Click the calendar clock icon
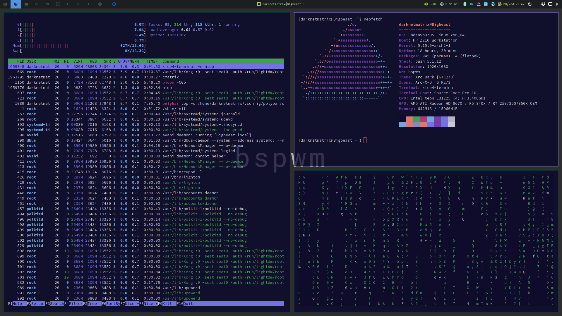The image size is (562, 316). point(500,4)
